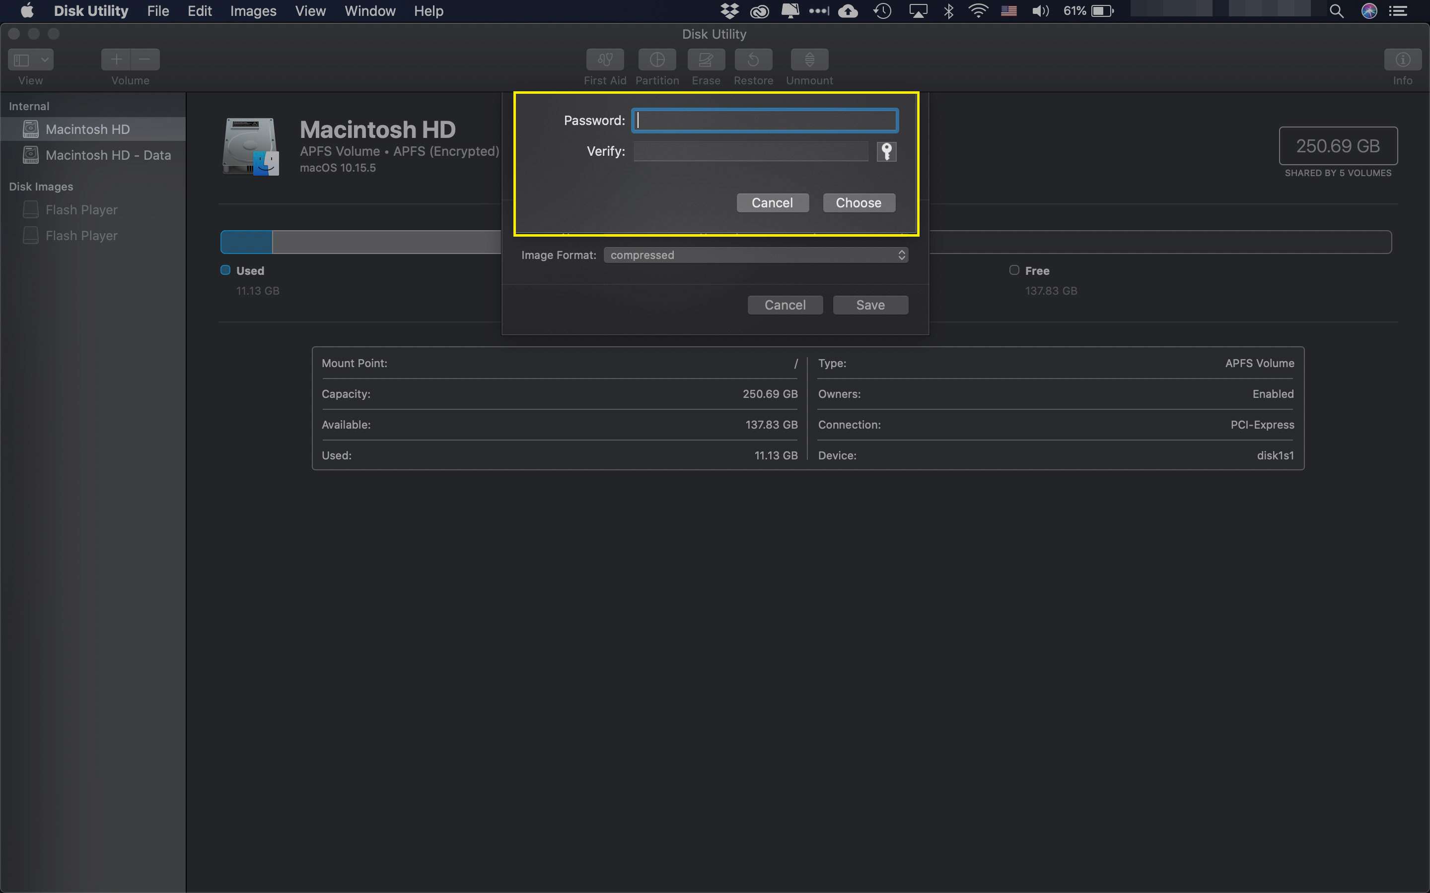
Task: Open the Apple menu
Action: 27,10
